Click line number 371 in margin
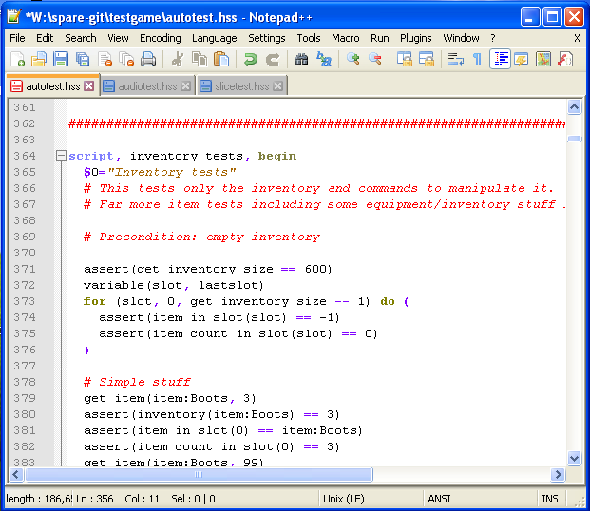 (x=25, y=269)
